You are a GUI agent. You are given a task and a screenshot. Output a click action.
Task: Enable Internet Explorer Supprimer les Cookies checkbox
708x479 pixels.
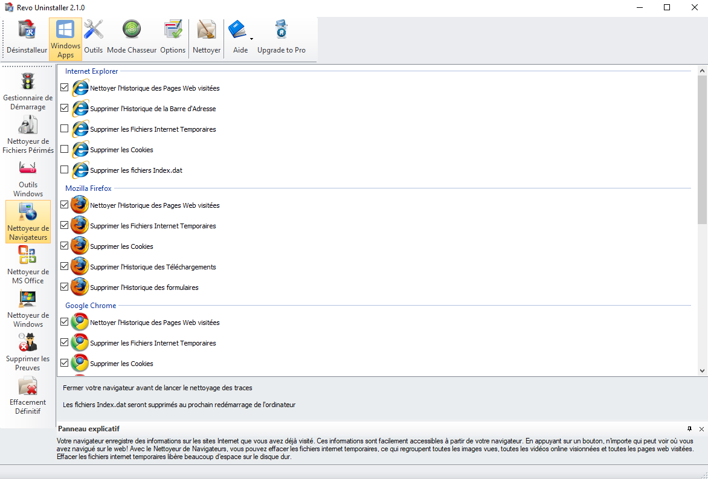tap(65, 149)
